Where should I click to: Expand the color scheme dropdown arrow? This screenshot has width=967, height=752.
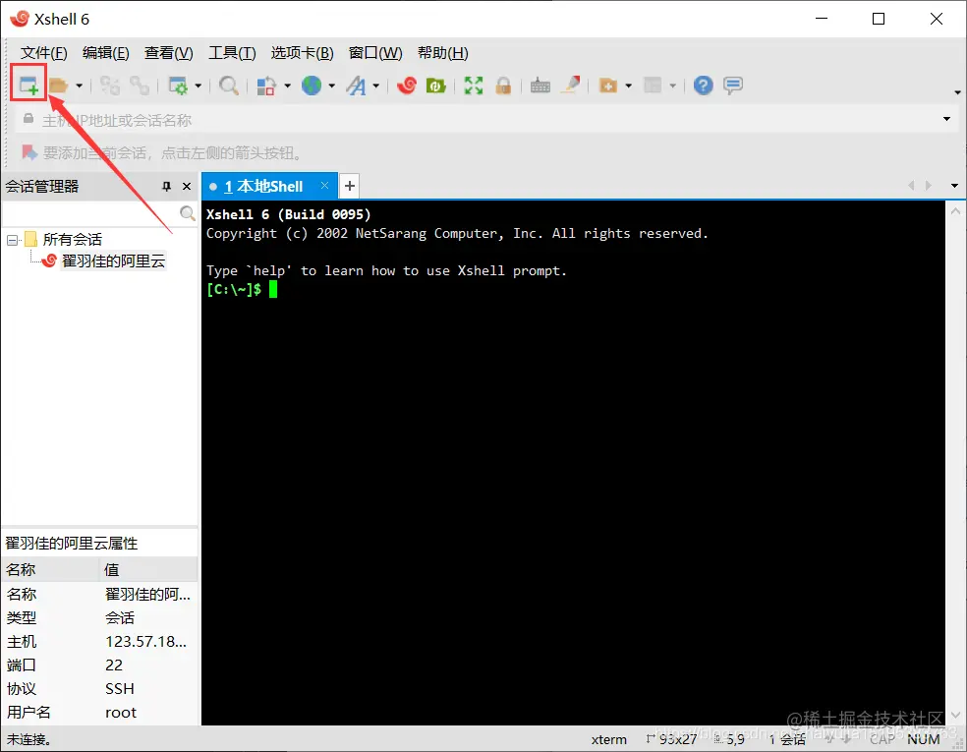point(287,86)
